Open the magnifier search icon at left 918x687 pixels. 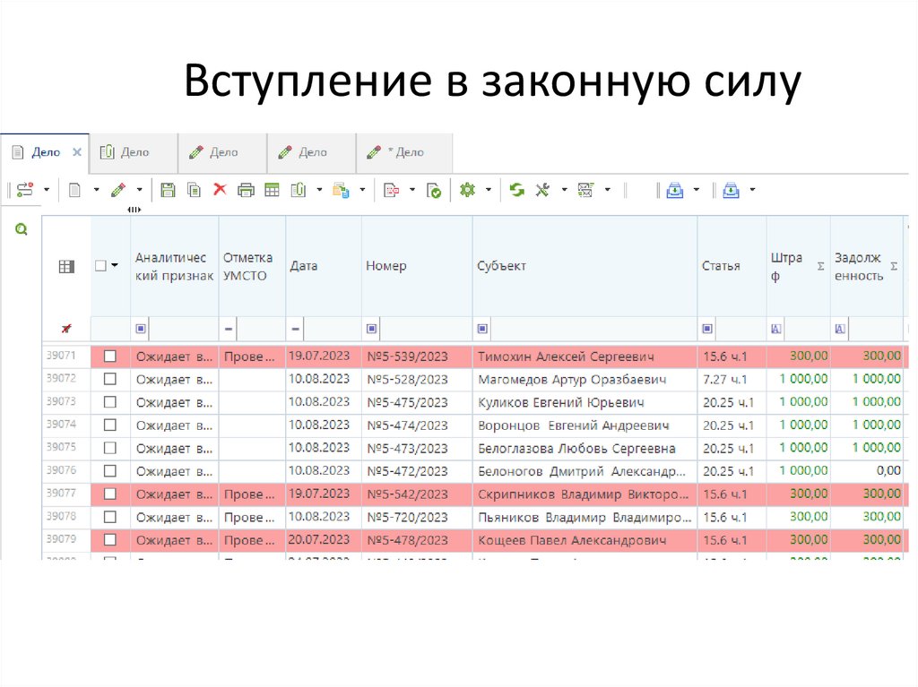pyautogui.click(x=22, y=230)
